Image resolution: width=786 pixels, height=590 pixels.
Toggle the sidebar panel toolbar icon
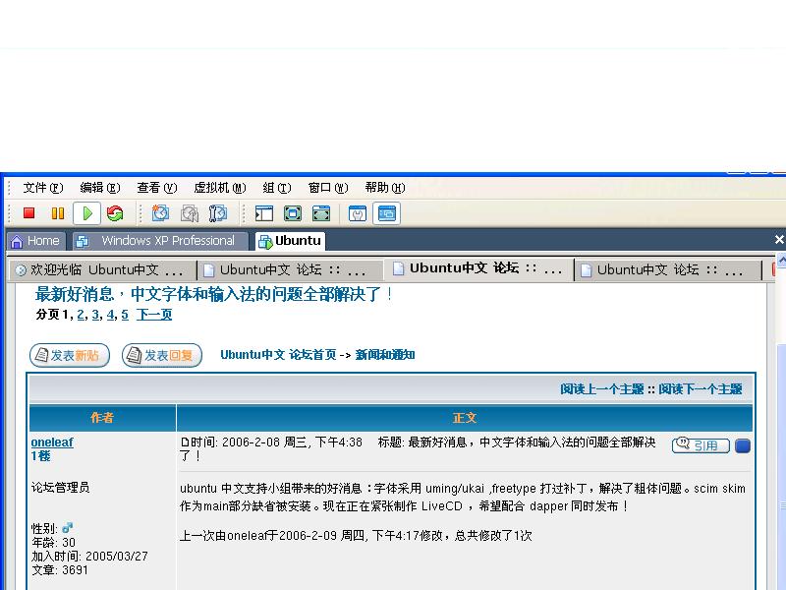(x=264, y=213)
